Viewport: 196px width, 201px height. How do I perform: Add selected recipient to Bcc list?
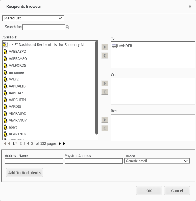(105, 120)
